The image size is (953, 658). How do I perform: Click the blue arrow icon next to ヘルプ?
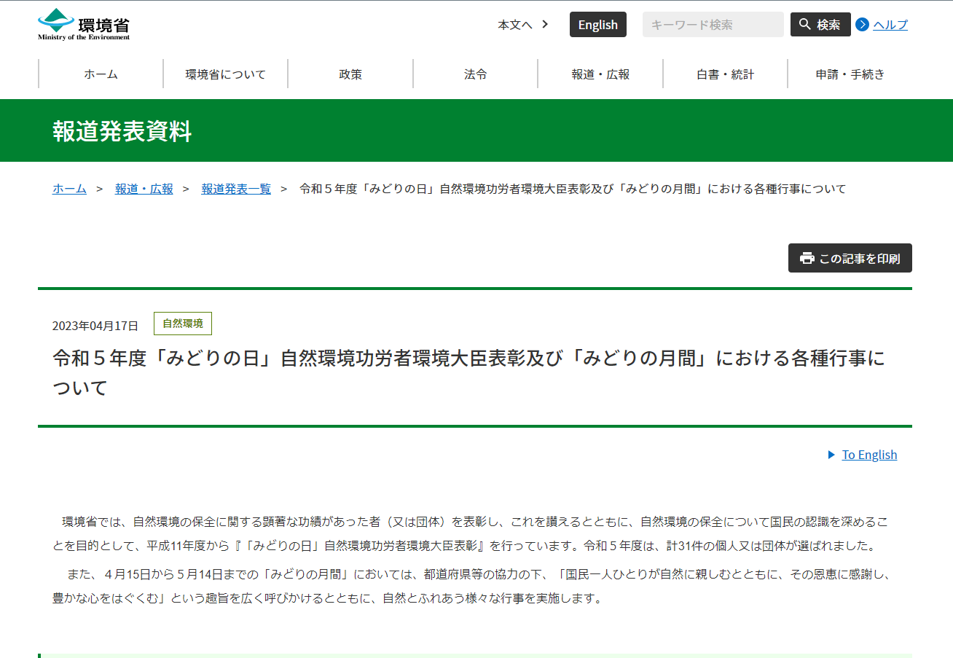(x=863, y=24)
